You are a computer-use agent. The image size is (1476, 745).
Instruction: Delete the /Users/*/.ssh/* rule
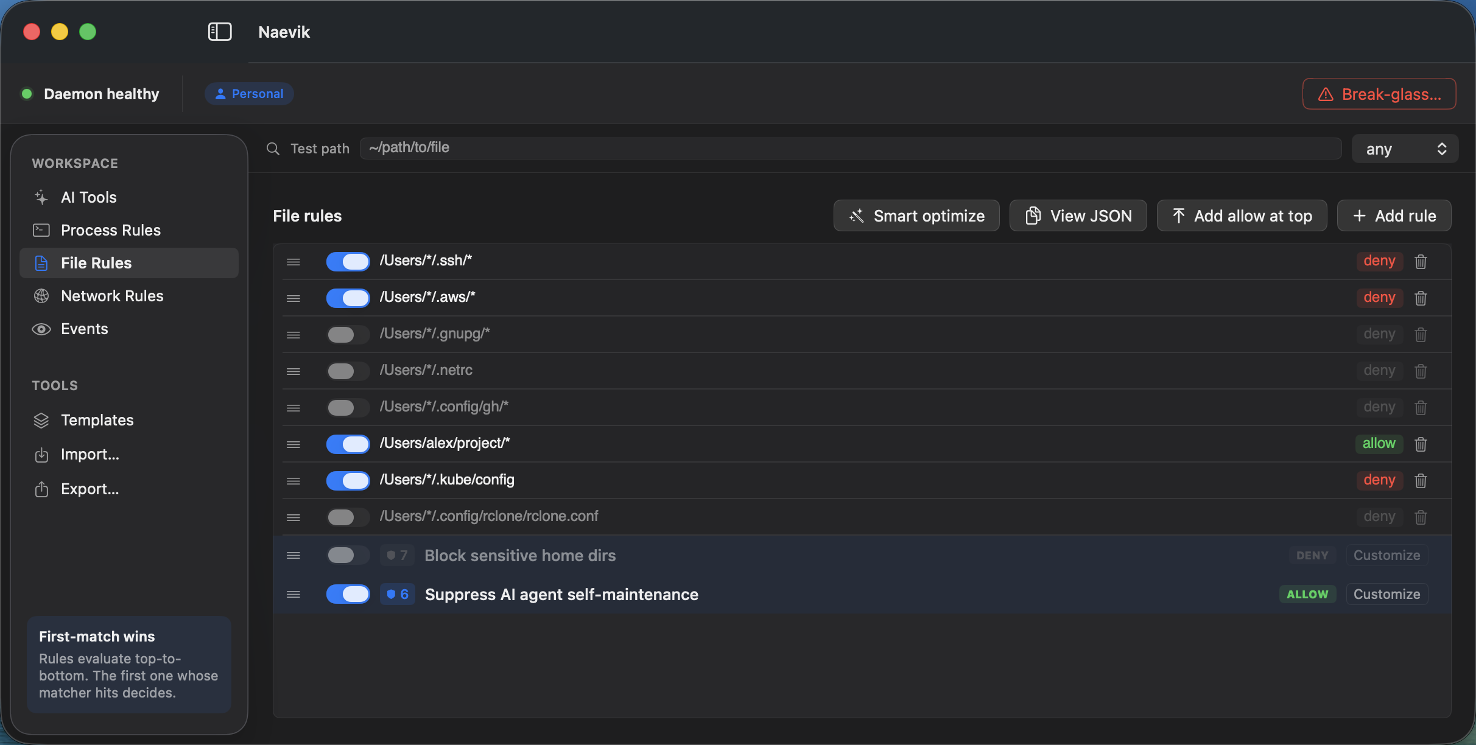coord(1421,261)
